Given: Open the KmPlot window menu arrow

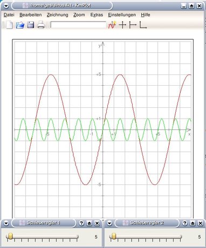Looking at the screenshot, I should point(6,6).
